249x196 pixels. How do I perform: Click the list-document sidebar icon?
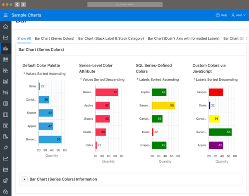(5, 104)
